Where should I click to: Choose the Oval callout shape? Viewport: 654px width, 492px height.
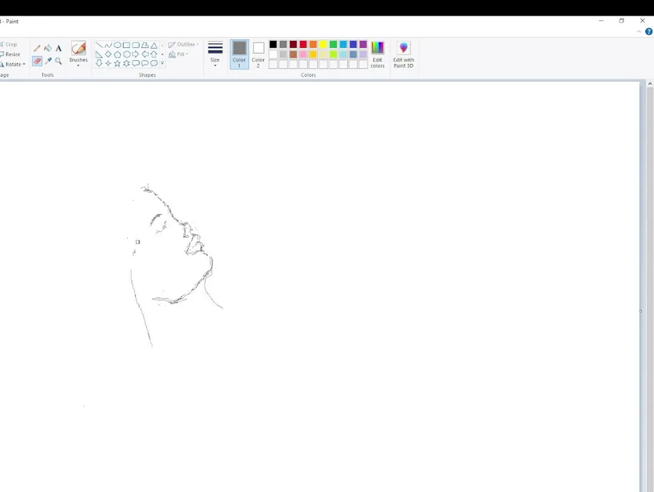(x=145, y=64)
